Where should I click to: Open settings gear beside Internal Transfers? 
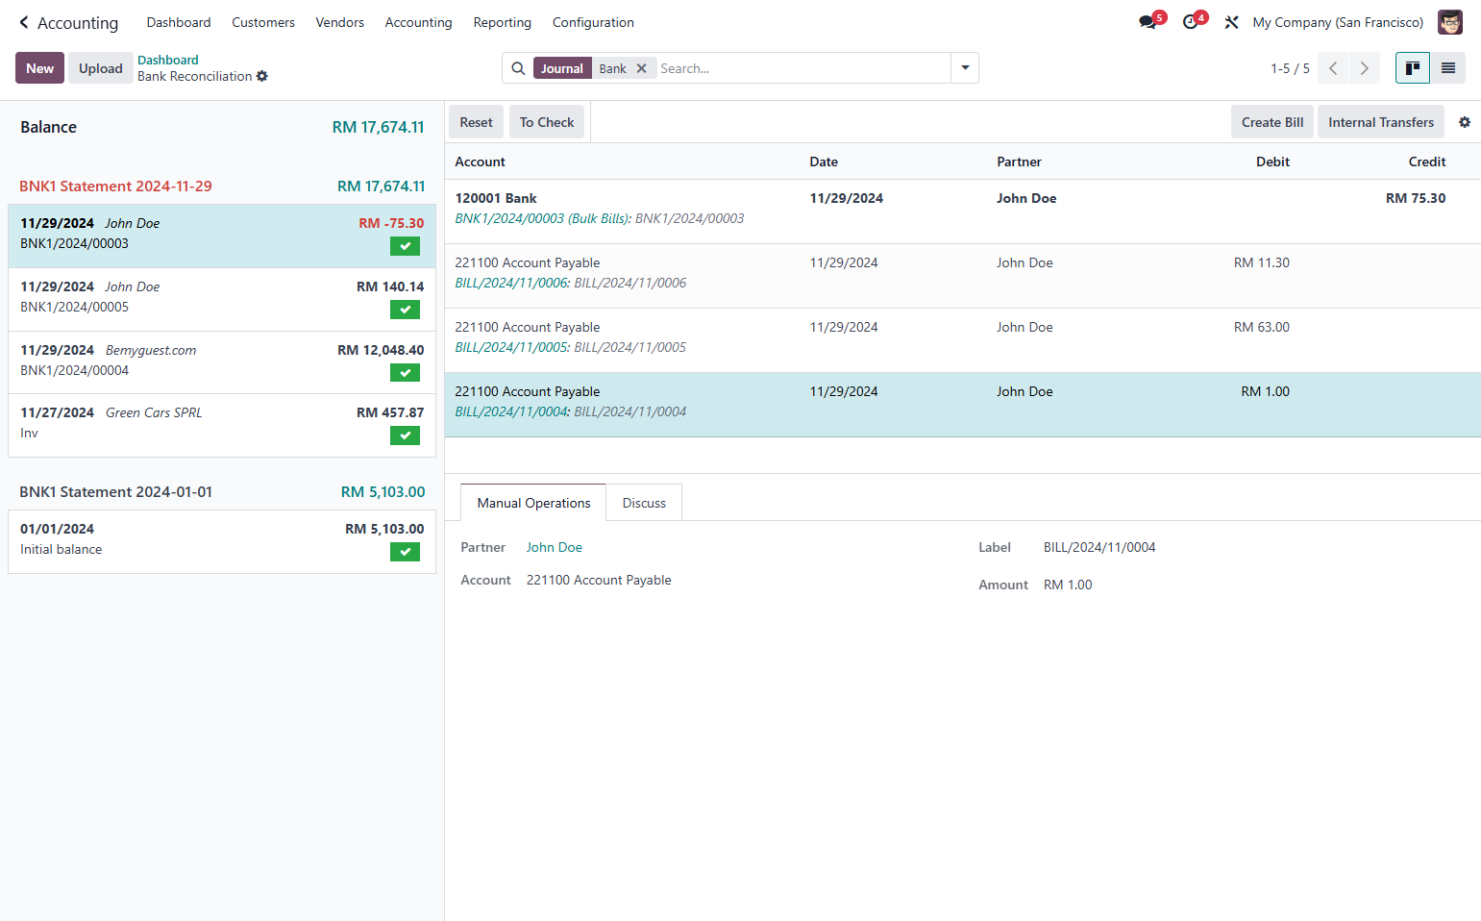click(1465, 122)
